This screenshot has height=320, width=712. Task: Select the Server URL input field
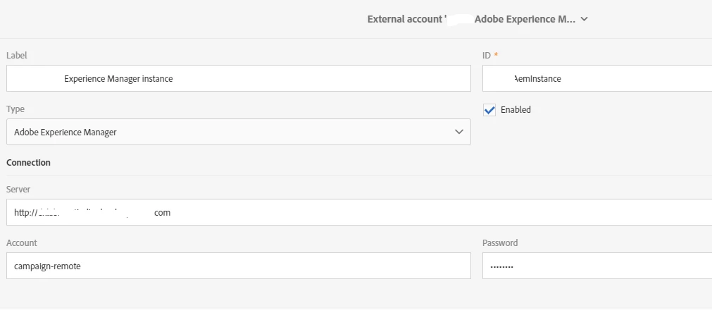[x=359, y=212]
